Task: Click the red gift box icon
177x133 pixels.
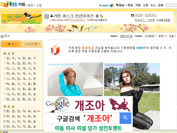Action: click(55, 50)
